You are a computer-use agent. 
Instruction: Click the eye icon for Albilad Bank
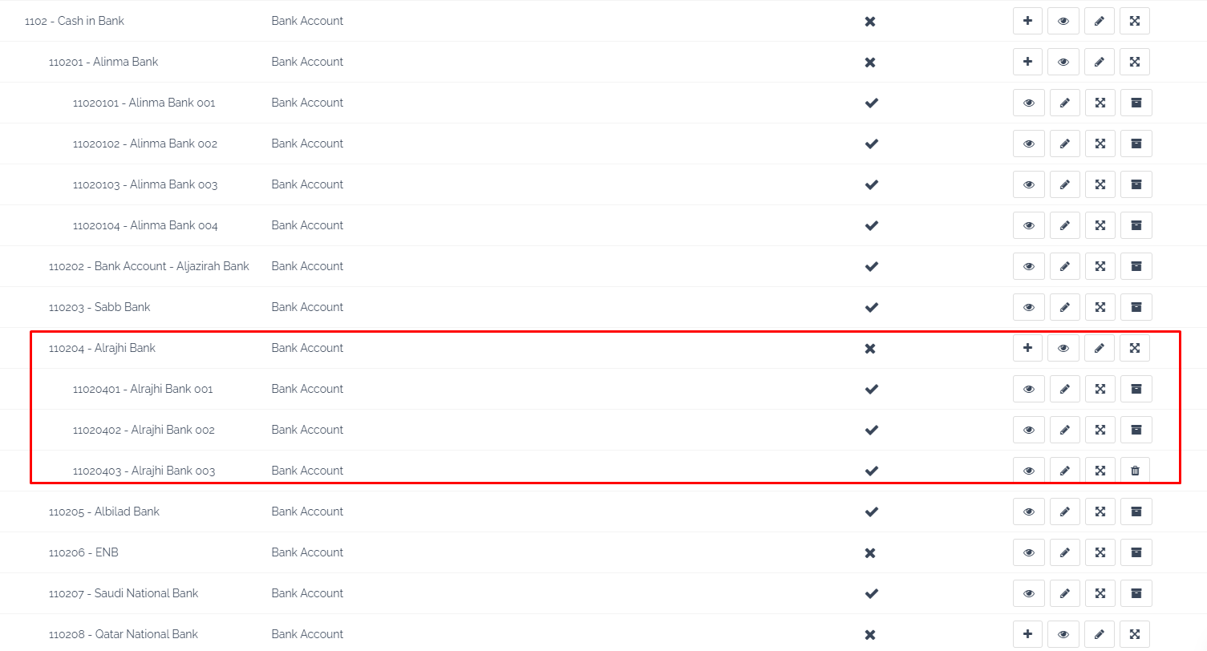tap(1029, 511)
